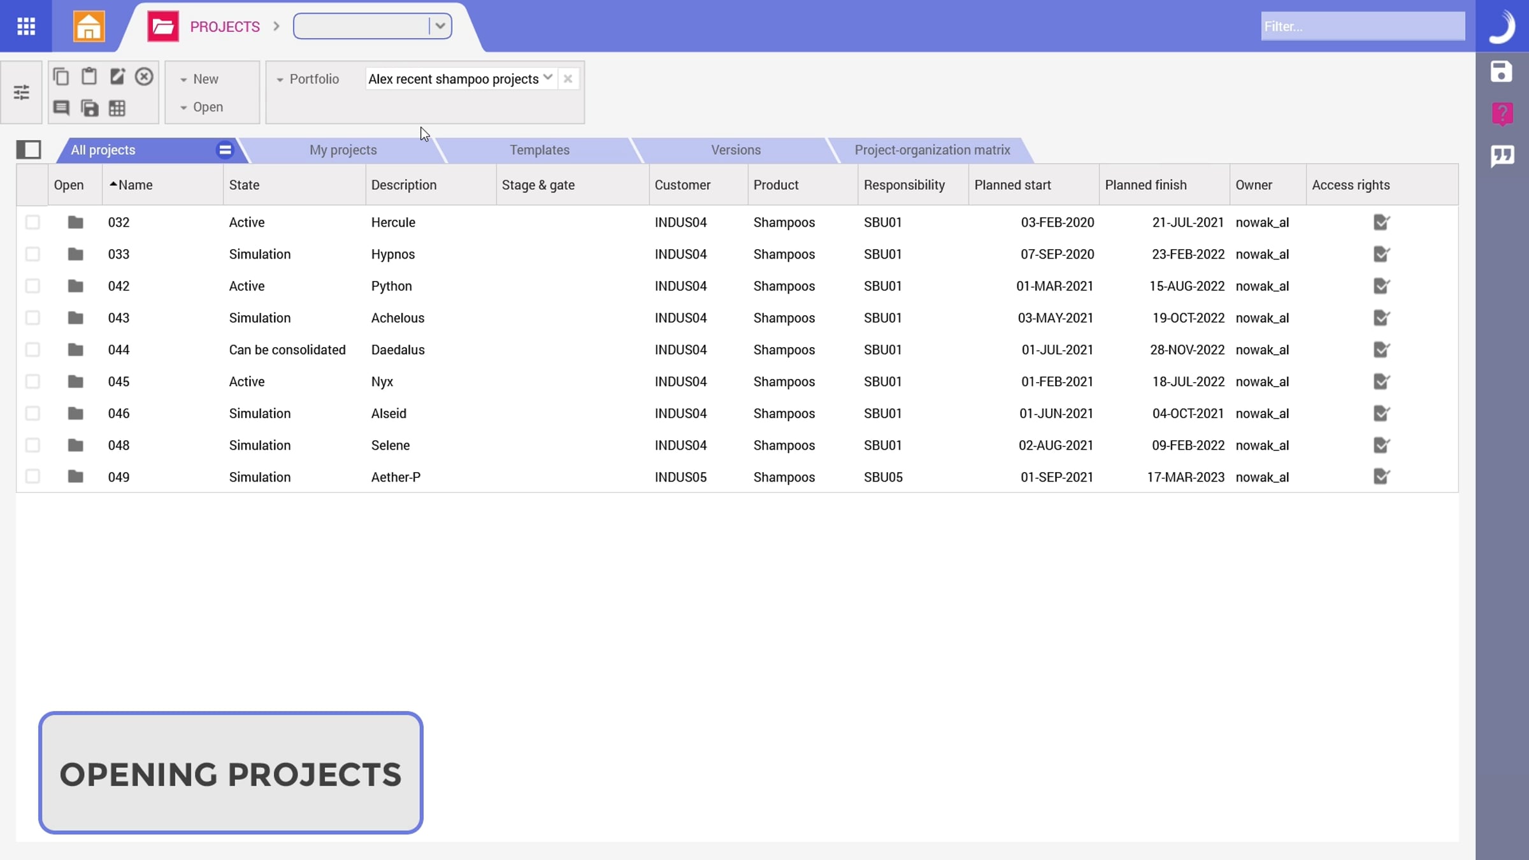The width and height of the screenshot is (1529, 860).
Task: Tick the checkbox for project 033
Action: coord(32,254)
